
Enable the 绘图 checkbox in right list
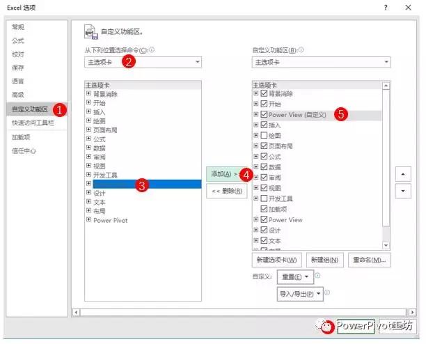point(264,135)
